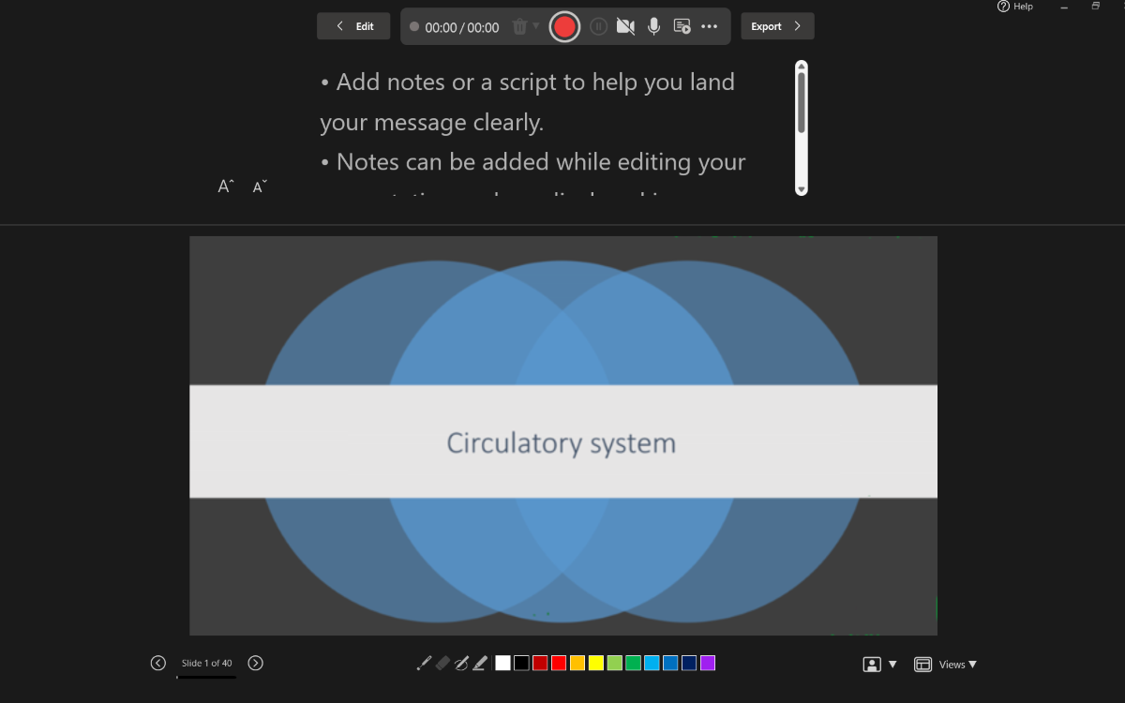The height and width of the screenshot is (703, 1125).
Task: Pick the bright red ink color
Action: [x=559, y=664]
